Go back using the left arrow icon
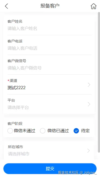This screenshot has height=178, width=100. pos(6,6)
